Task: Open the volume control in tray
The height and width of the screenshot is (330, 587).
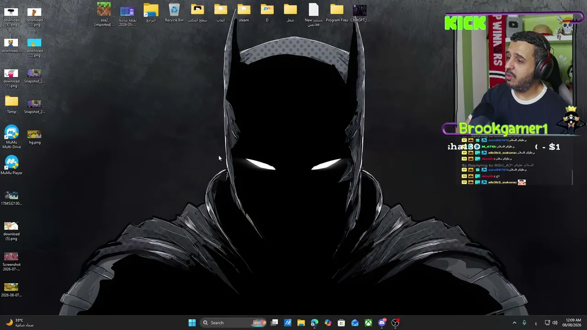Action: (555, 323)
